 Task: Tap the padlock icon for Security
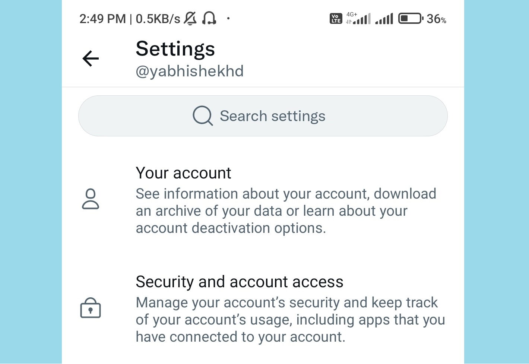(91, 308)
